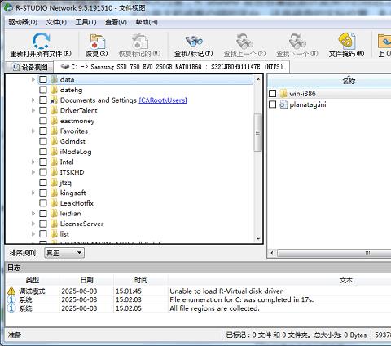Click the Up folder toolbar icon

click(384, 42)
